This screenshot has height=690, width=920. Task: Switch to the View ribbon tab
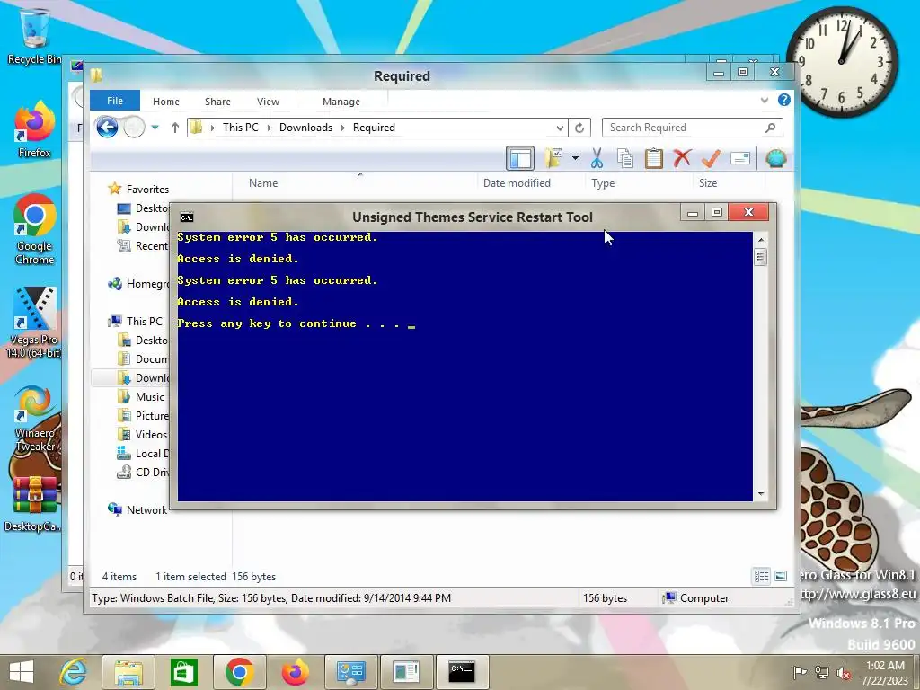point(268,102)
